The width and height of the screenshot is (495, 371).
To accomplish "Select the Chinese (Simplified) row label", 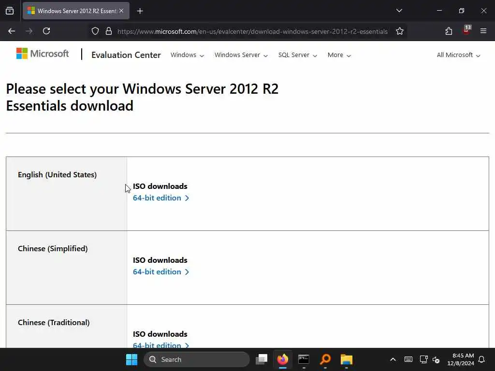I will click(53, 249).
